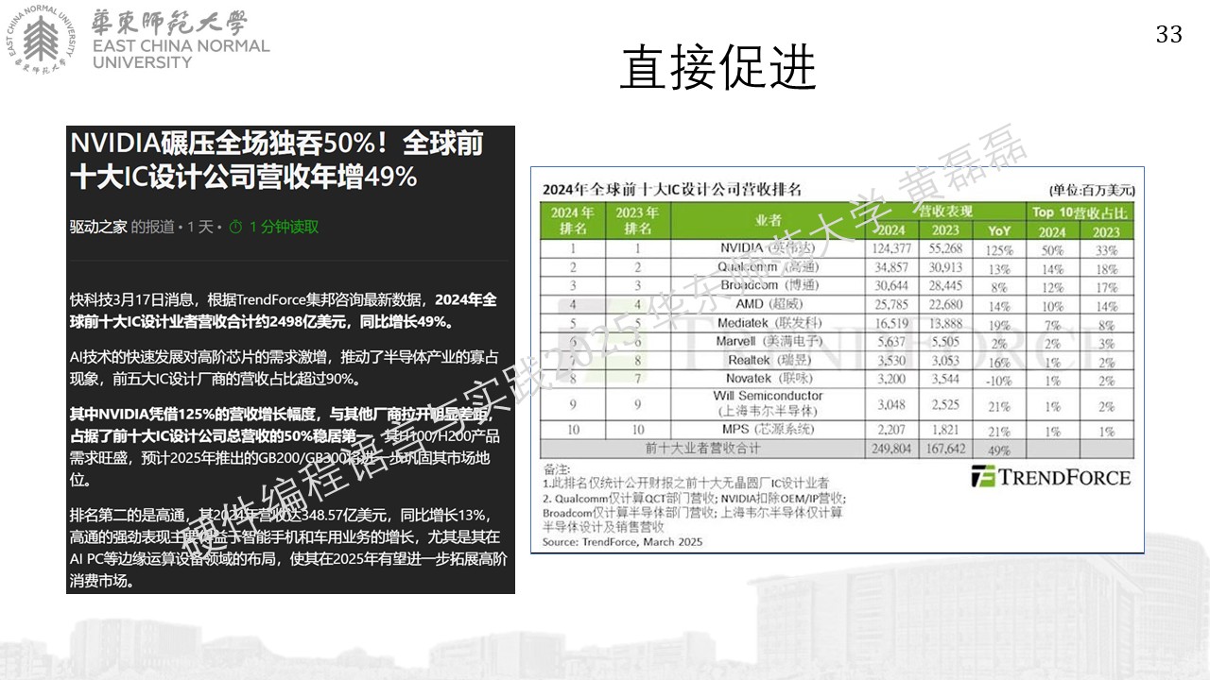Click Will Semiconductor 2023 revenue 2,525
Viewport: 1210px width, 680px height.
[947, 404]
